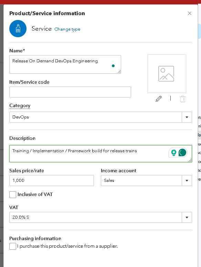Click the Sales price/rate field

(52, 181)
